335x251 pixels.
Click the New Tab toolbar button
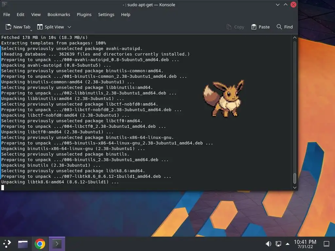click(18, 27)
